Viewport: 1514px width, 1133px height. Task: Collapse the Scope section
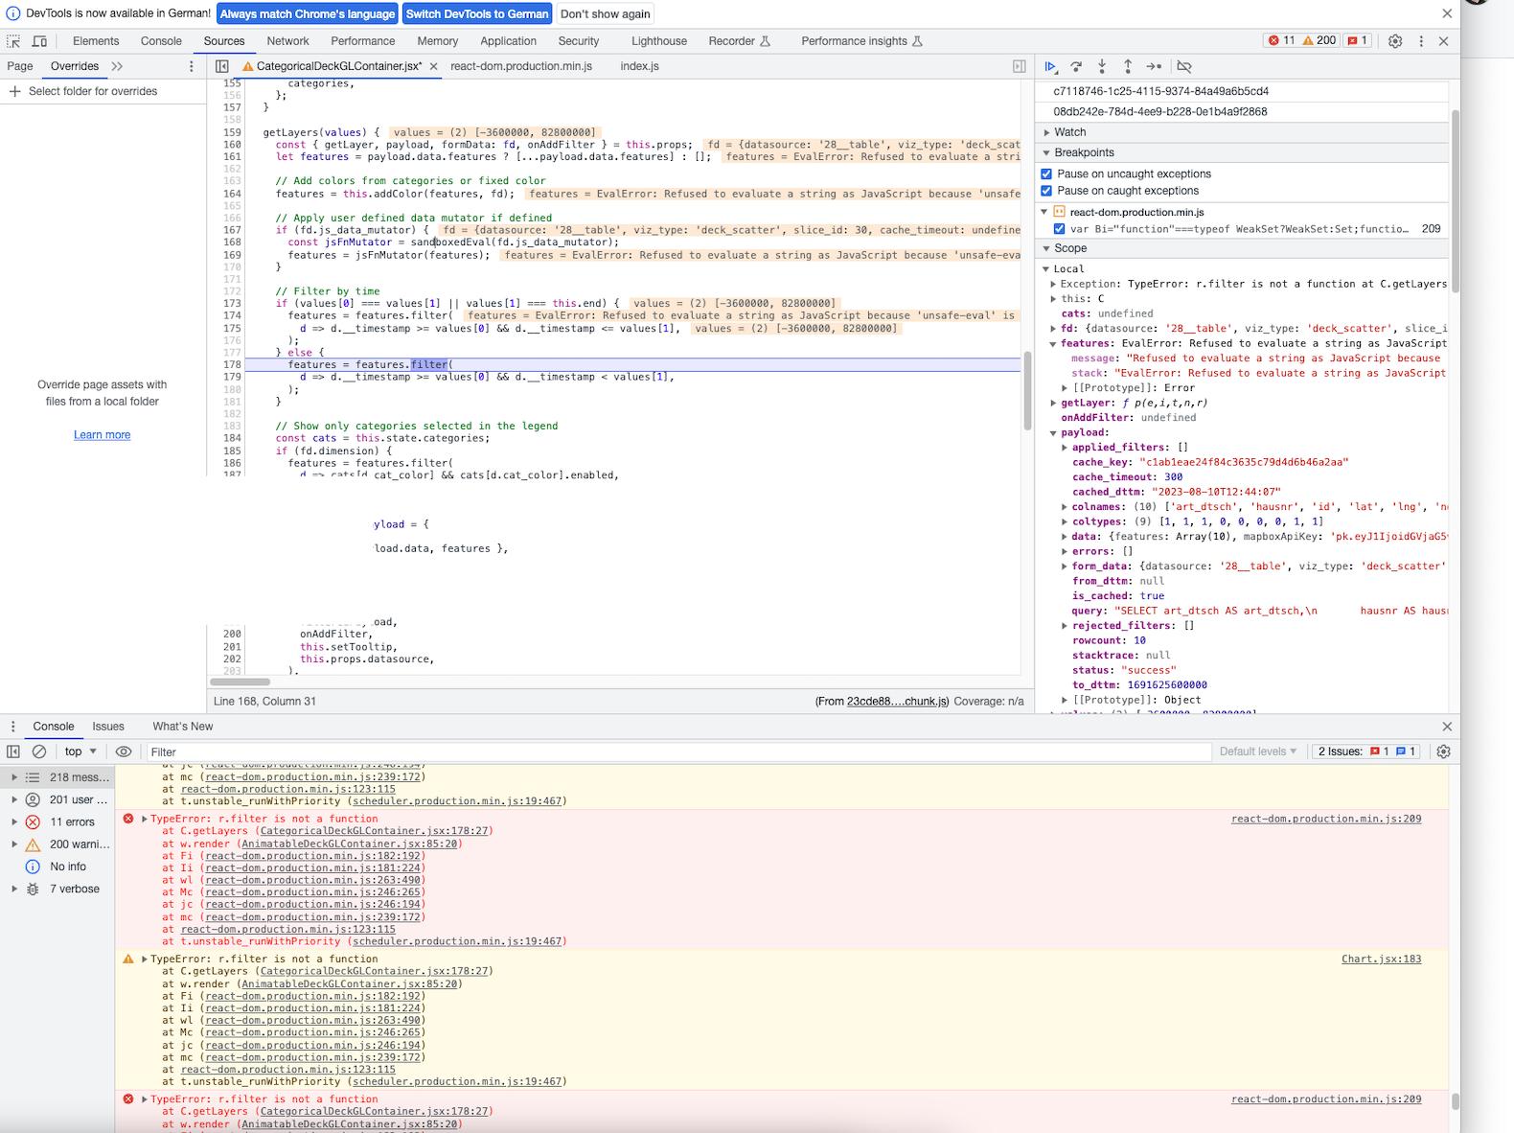coord(1047,248)
